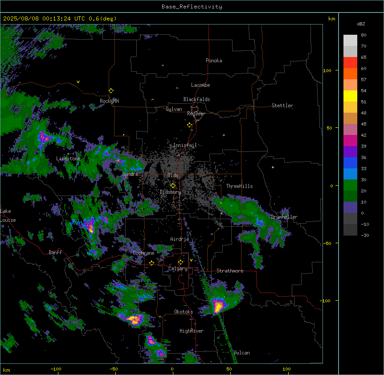The width and height of the screenshot is (384, 375).
Task: Select the Okotoks label
Action: pyautogui.click(x=184, y=312)
